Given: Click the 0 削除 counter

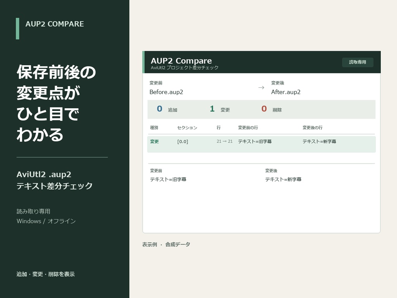Looking at the screenshot, I should point(271,109).
